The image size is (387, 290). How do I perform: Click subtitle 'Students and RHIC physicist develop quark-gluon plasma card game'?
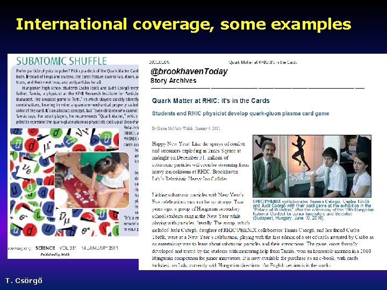pyautogui.click(x=240, y=113)
